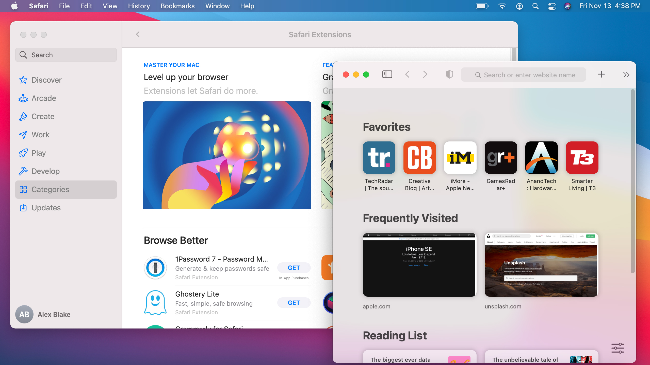The width and height of the screenshot is (650, 365).
Task: Open the Edit menu
Action: pos(86,6)
